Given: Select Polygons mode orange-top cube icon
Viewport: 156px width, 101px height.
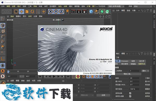Looking at the screenshot, I should tap(3, 47).
